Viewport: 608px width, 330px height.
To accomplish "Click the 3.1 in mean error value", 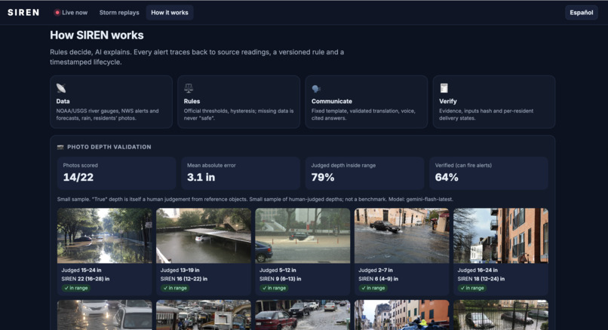I will [x=201, y=177].
